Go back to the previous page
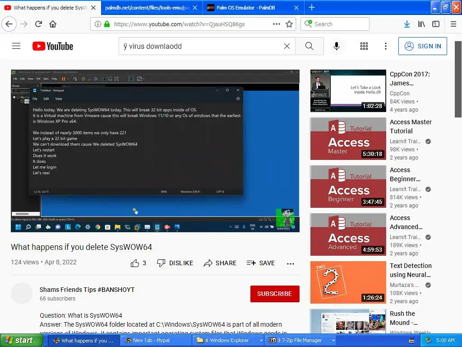The width and height of the screenshot is (462, 347). [x=9, y=24]
